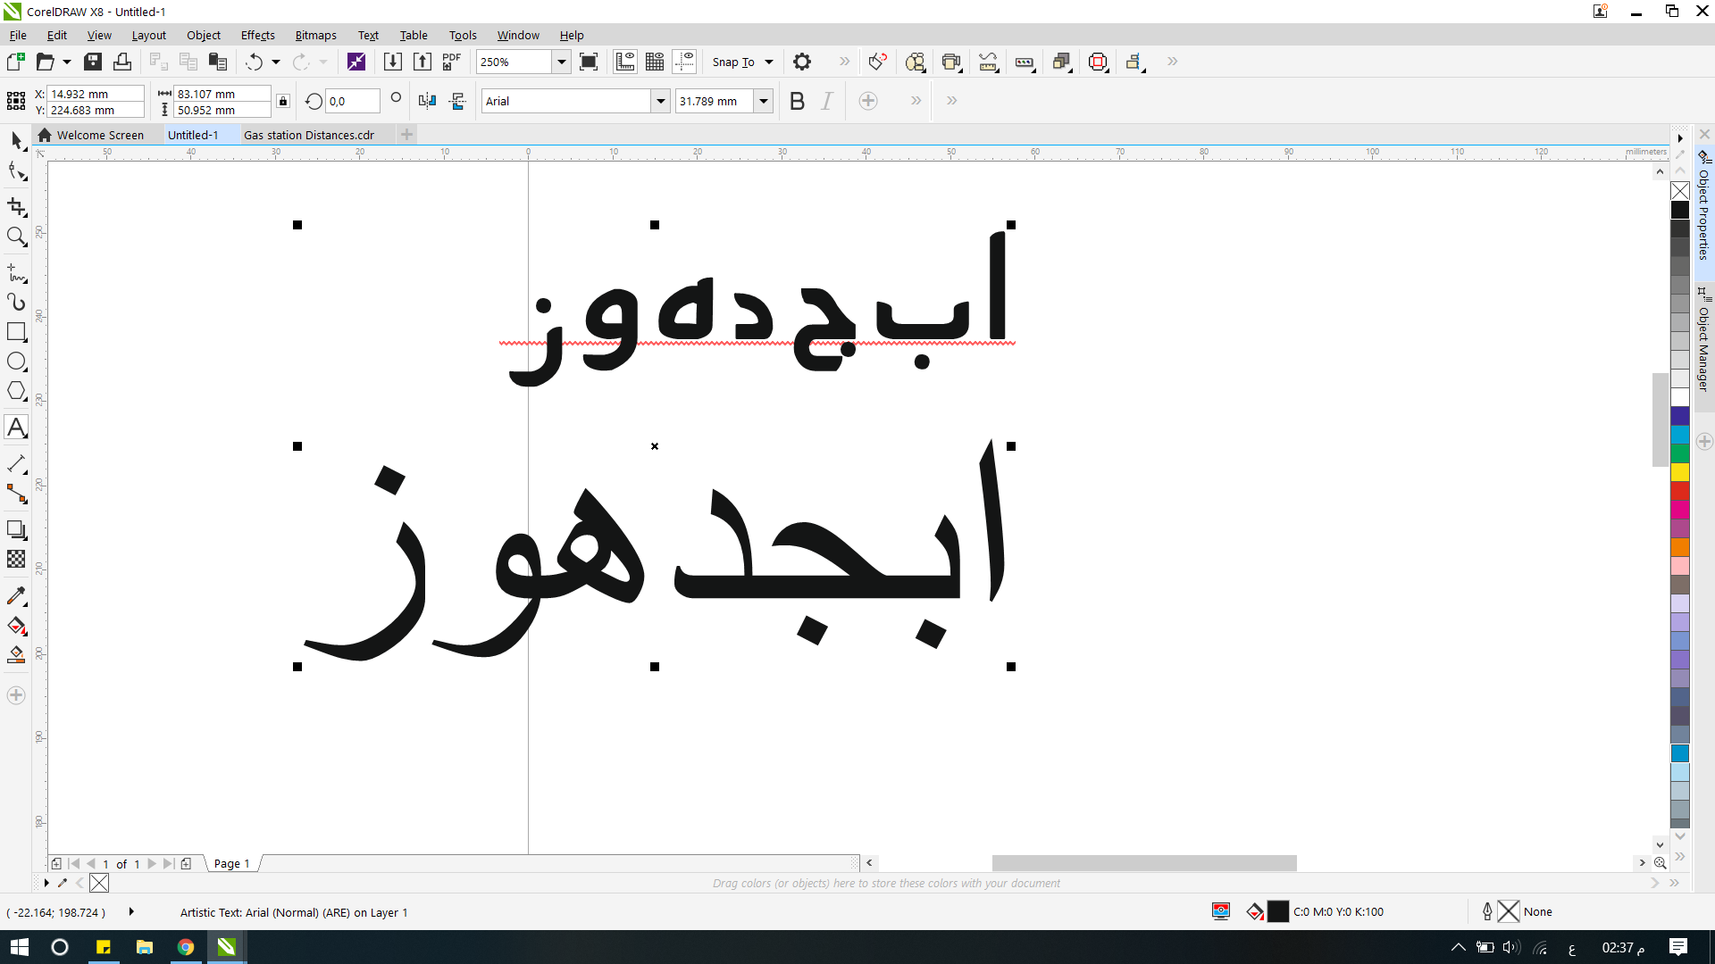Select the Shape tool

pos(16,171)
